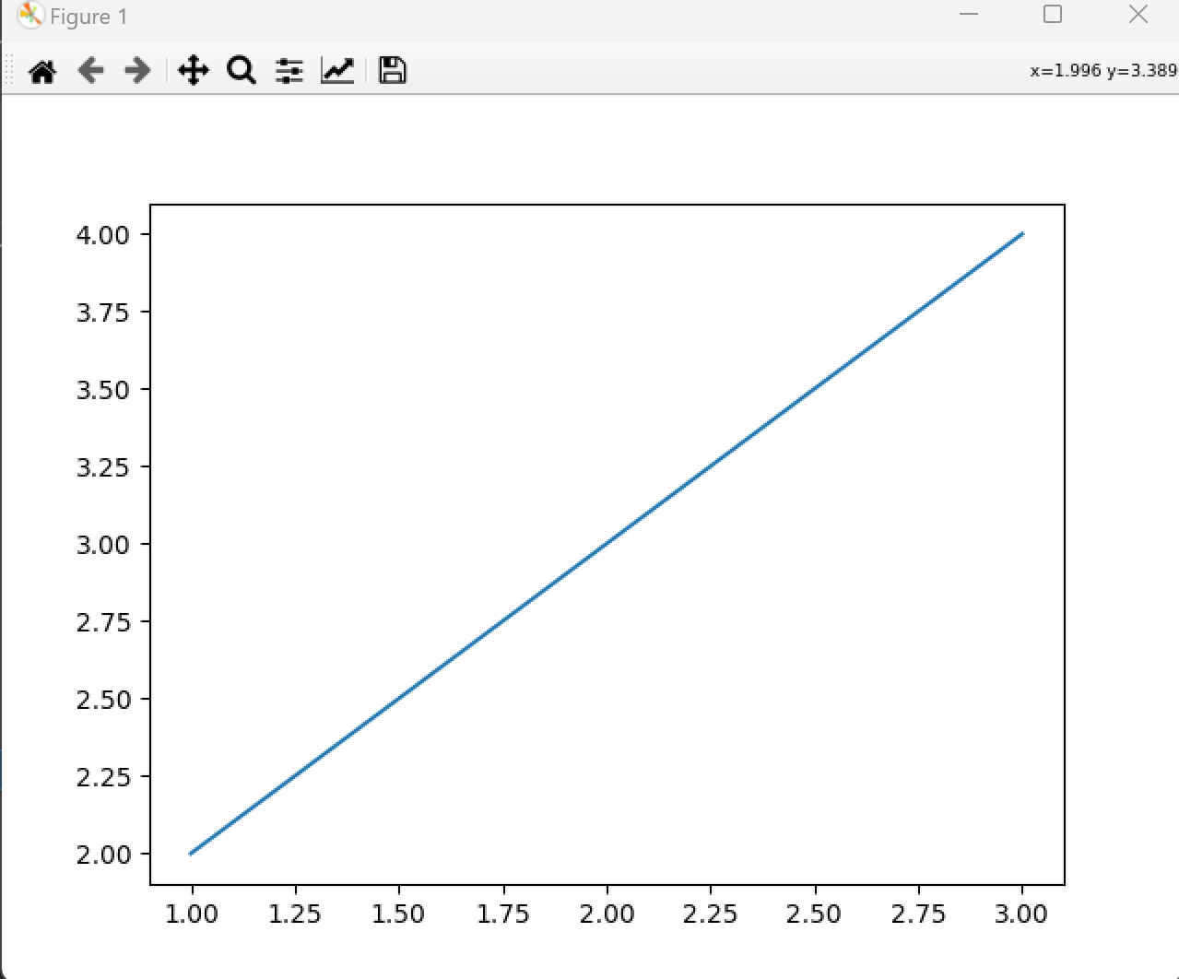Click the lower-left endpoint of the blue line
1179x979 pixels.
191,854
